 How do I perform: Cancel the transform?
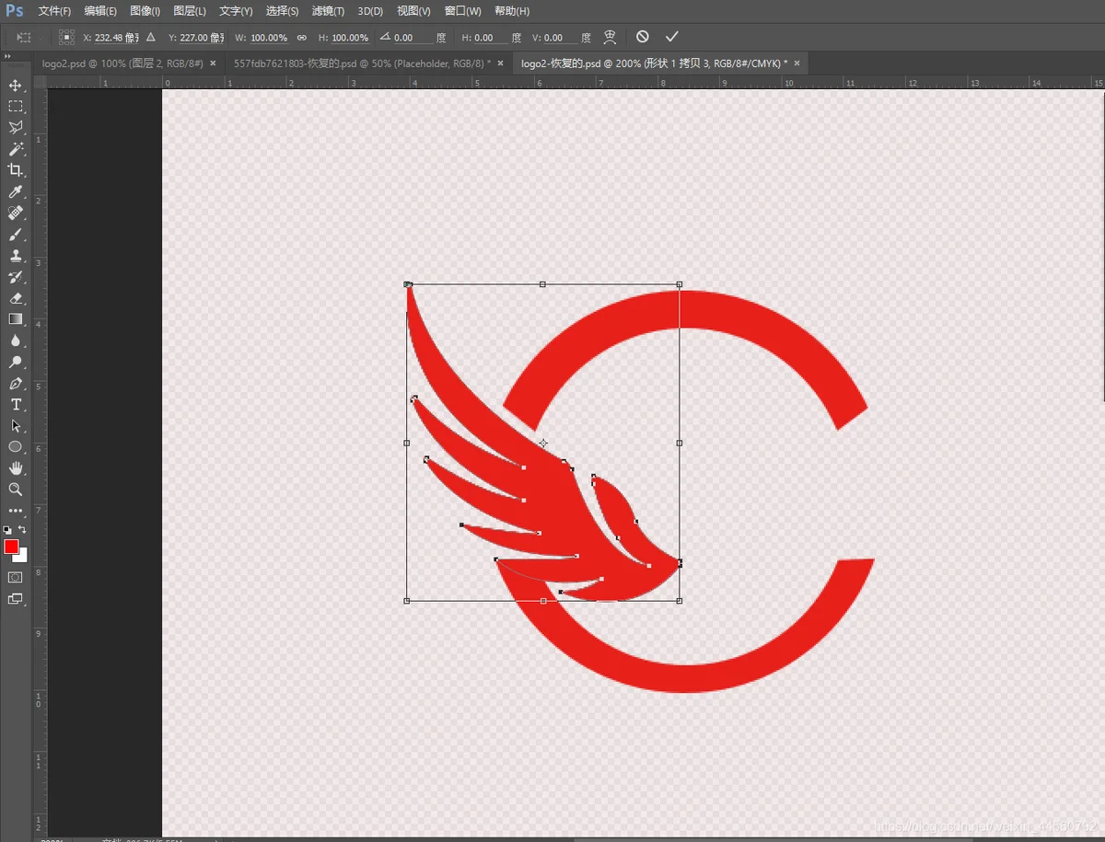coord(643,37)
